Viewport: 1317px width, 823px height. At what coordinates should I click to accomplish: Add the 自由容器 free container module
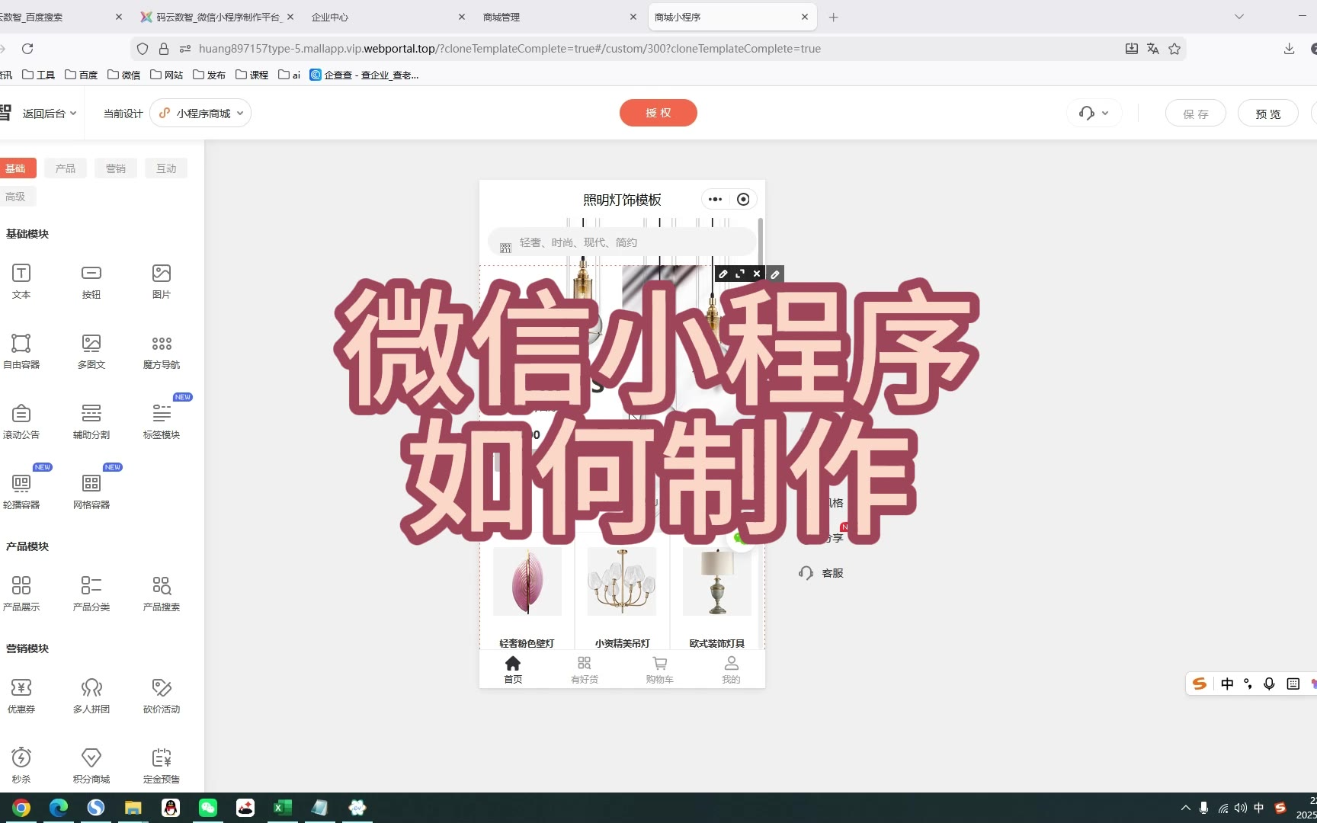pyautogui.click(x=21, y=351)
